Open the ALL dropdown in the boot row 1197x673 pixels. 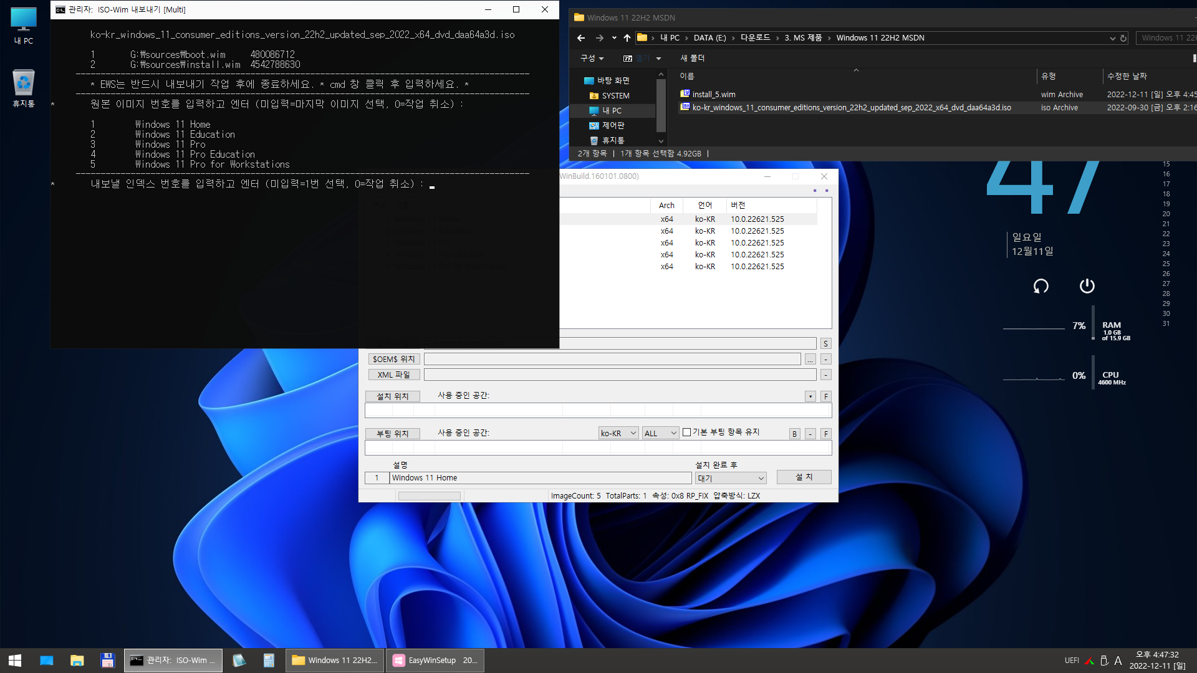click(x=661, y=433)
